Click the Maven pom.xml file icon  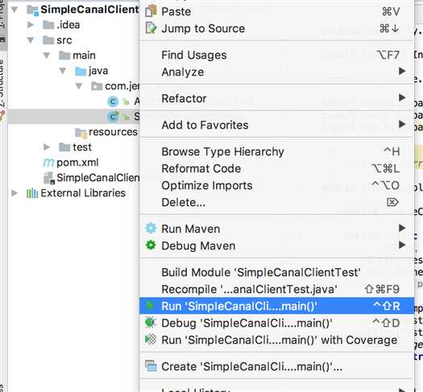click(48, 163)
